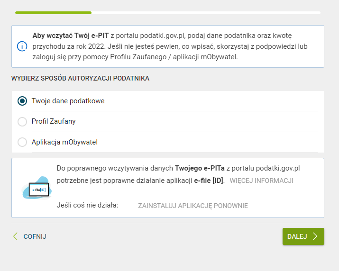The image size is (339, 271).
Task: Click the right chevron inside DALEJ button
Action: tap(315, 236)
